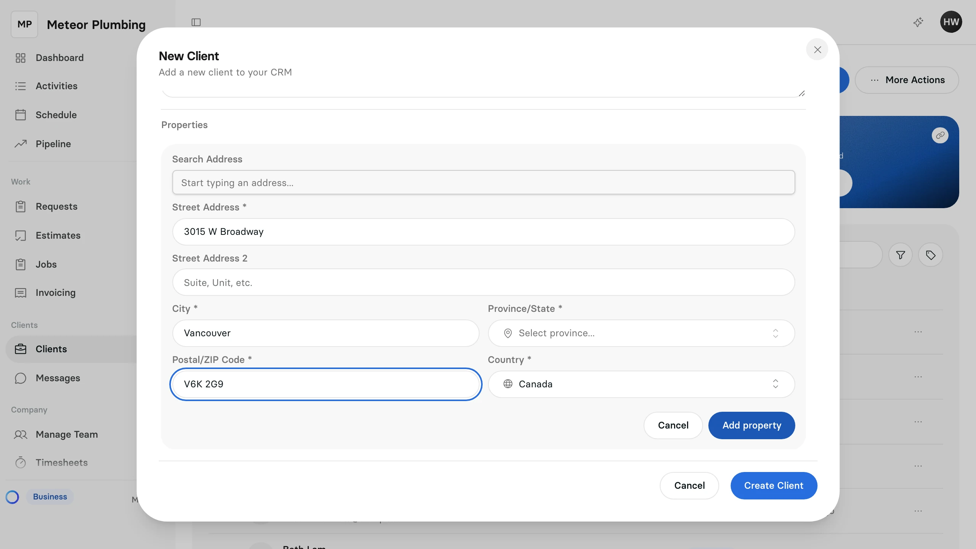Cancel adding the property
Viewport: 976px width, 549px height.
(673, 425)
